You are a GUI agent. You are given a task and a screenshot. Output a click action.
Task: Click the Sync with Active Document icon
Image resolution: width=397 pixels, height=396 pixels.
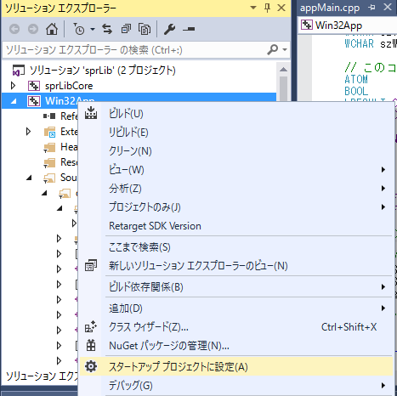107,29
